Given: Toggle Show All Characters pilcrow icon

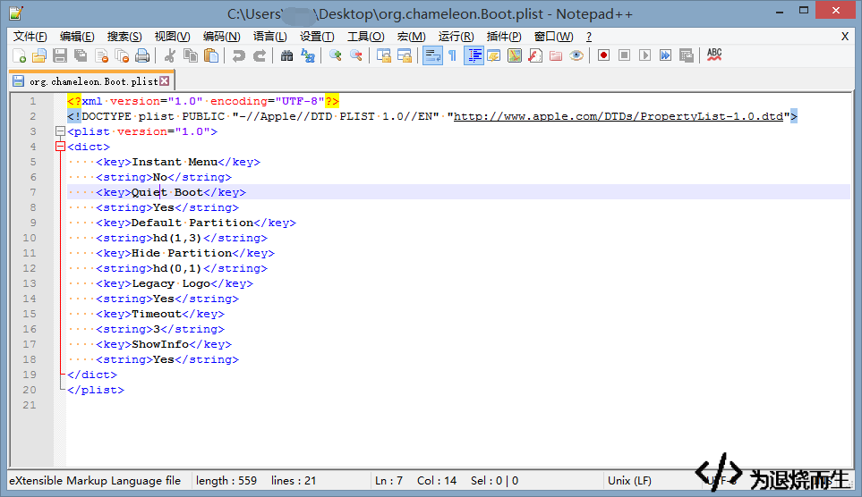Looking at the screenshot, I should [452, 55].
